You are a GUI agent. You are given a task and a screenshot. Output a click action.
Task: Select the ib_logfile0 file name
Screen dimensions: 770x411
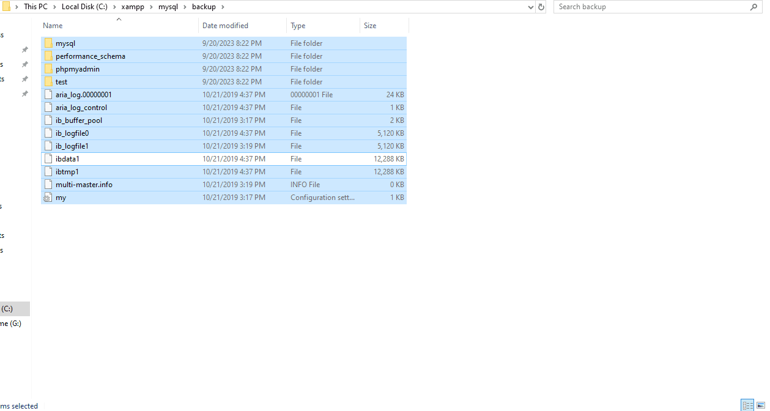click(x=72, y=133)
